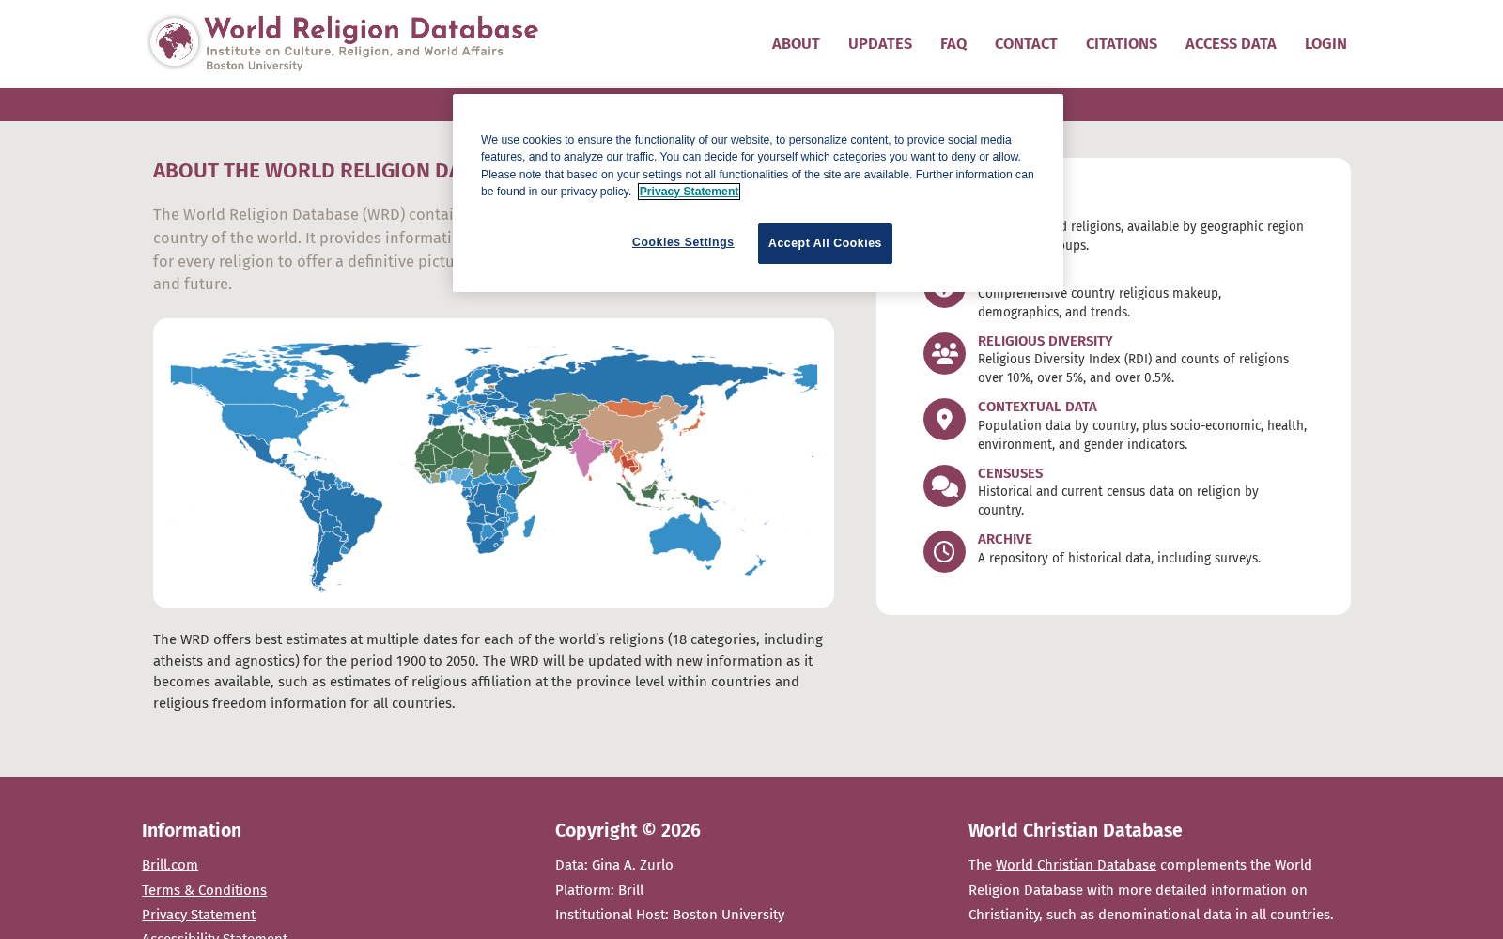This screenshot has width=1503, height=939.
Task: Click the Religious Diversity people icon
Action: 944,354
